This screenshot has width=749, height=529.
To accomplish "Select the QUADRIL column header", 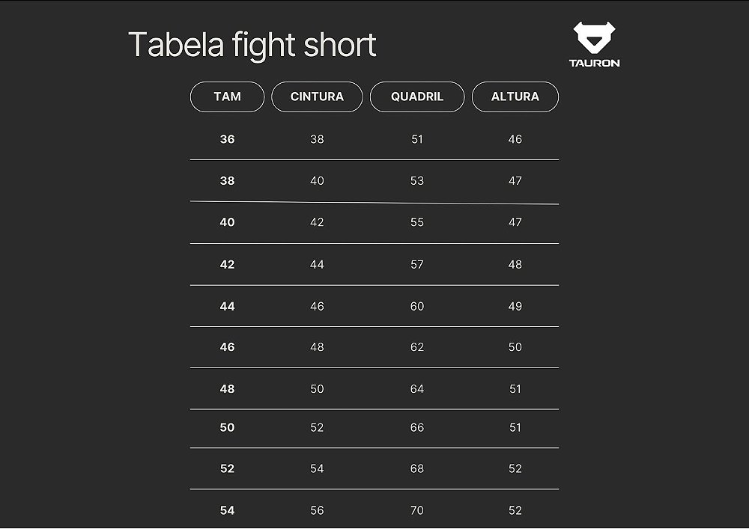I will coord(417,97).
